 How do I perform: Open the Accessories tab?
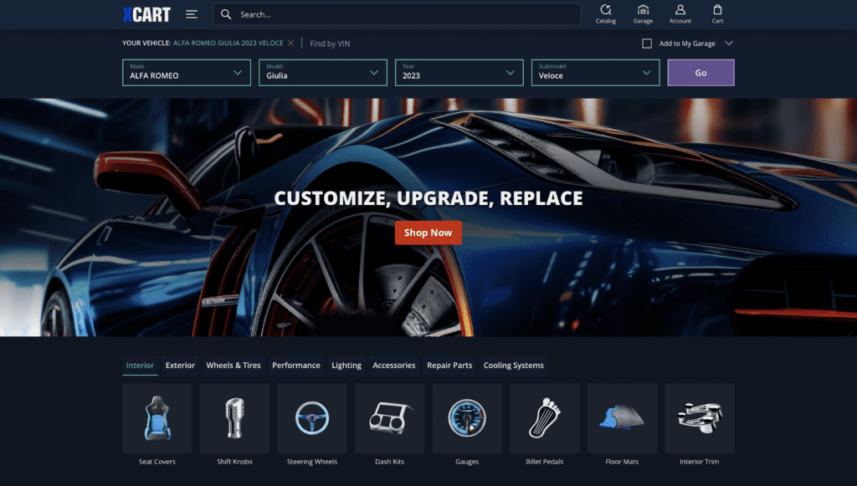pyautogui.click(x=394, y=366)
